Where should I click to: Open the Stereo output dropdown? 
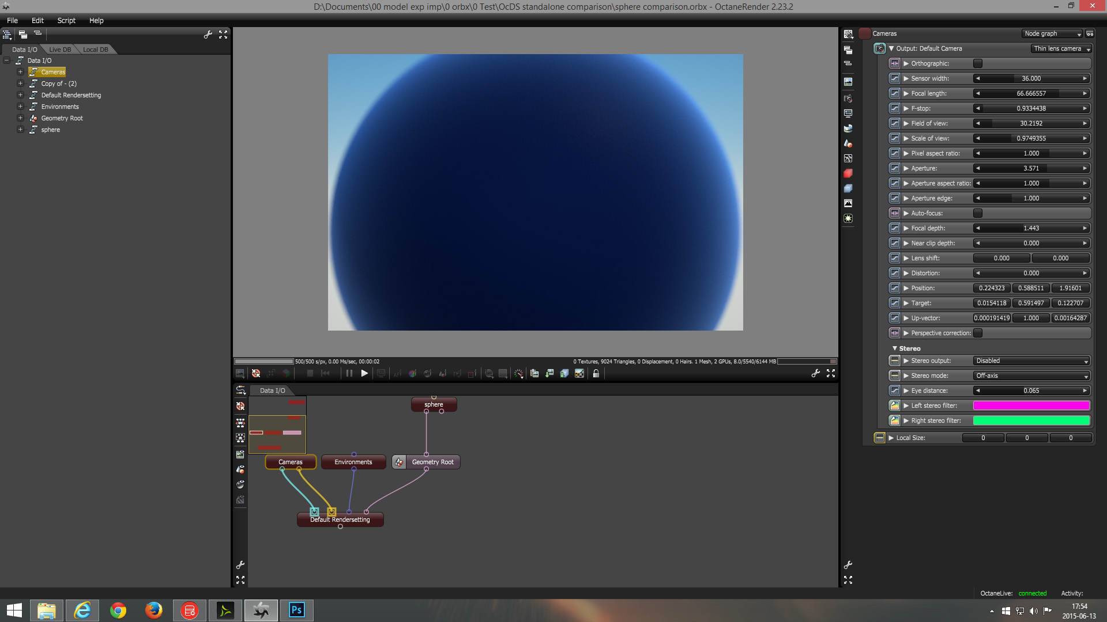(x=1031, y=361)
